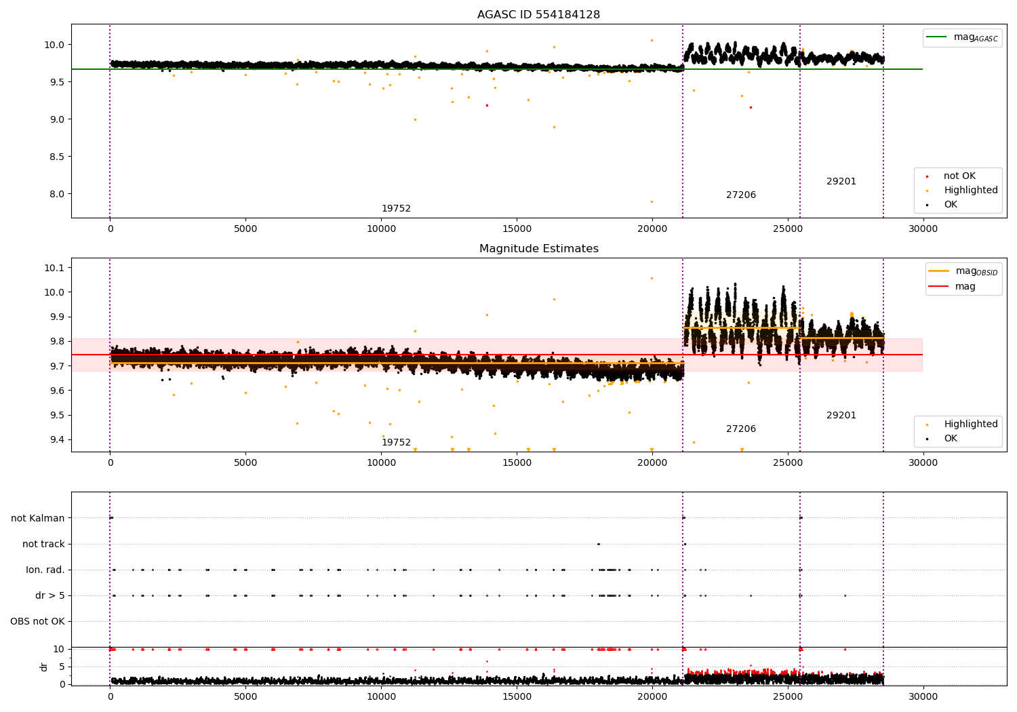This screenshot has height=712, width=1017.
Task: Click the red dot marker beside "not OK"
Action: click(927, 176)
